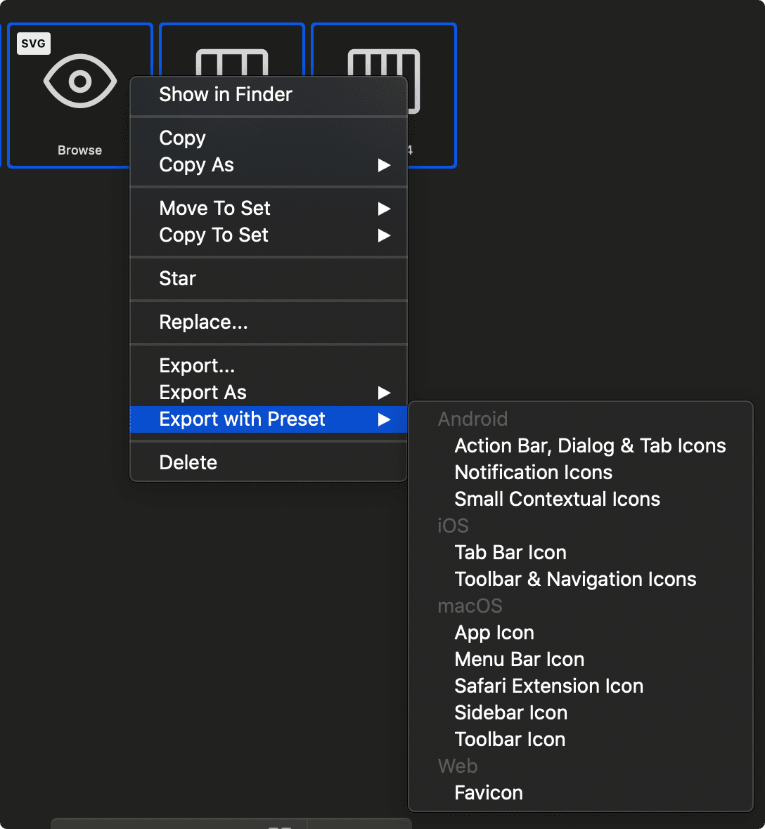Viewport: 765px width, 829px height.
Task: Click the SVG badge on Browse icon
Action: tap(34, 44)
